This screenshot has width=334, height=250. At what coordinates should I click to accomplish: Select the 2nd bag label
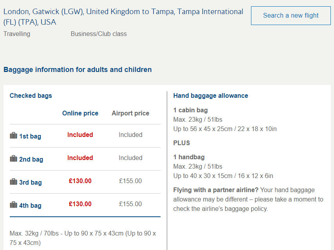click(31, 160)
